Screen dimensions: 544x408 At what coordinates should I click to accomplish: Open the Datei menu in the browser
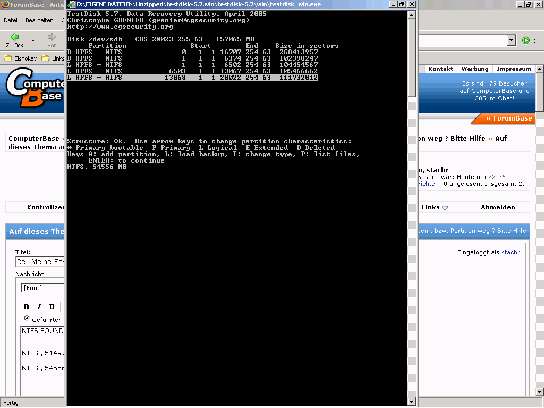click(x=11, y=20)
